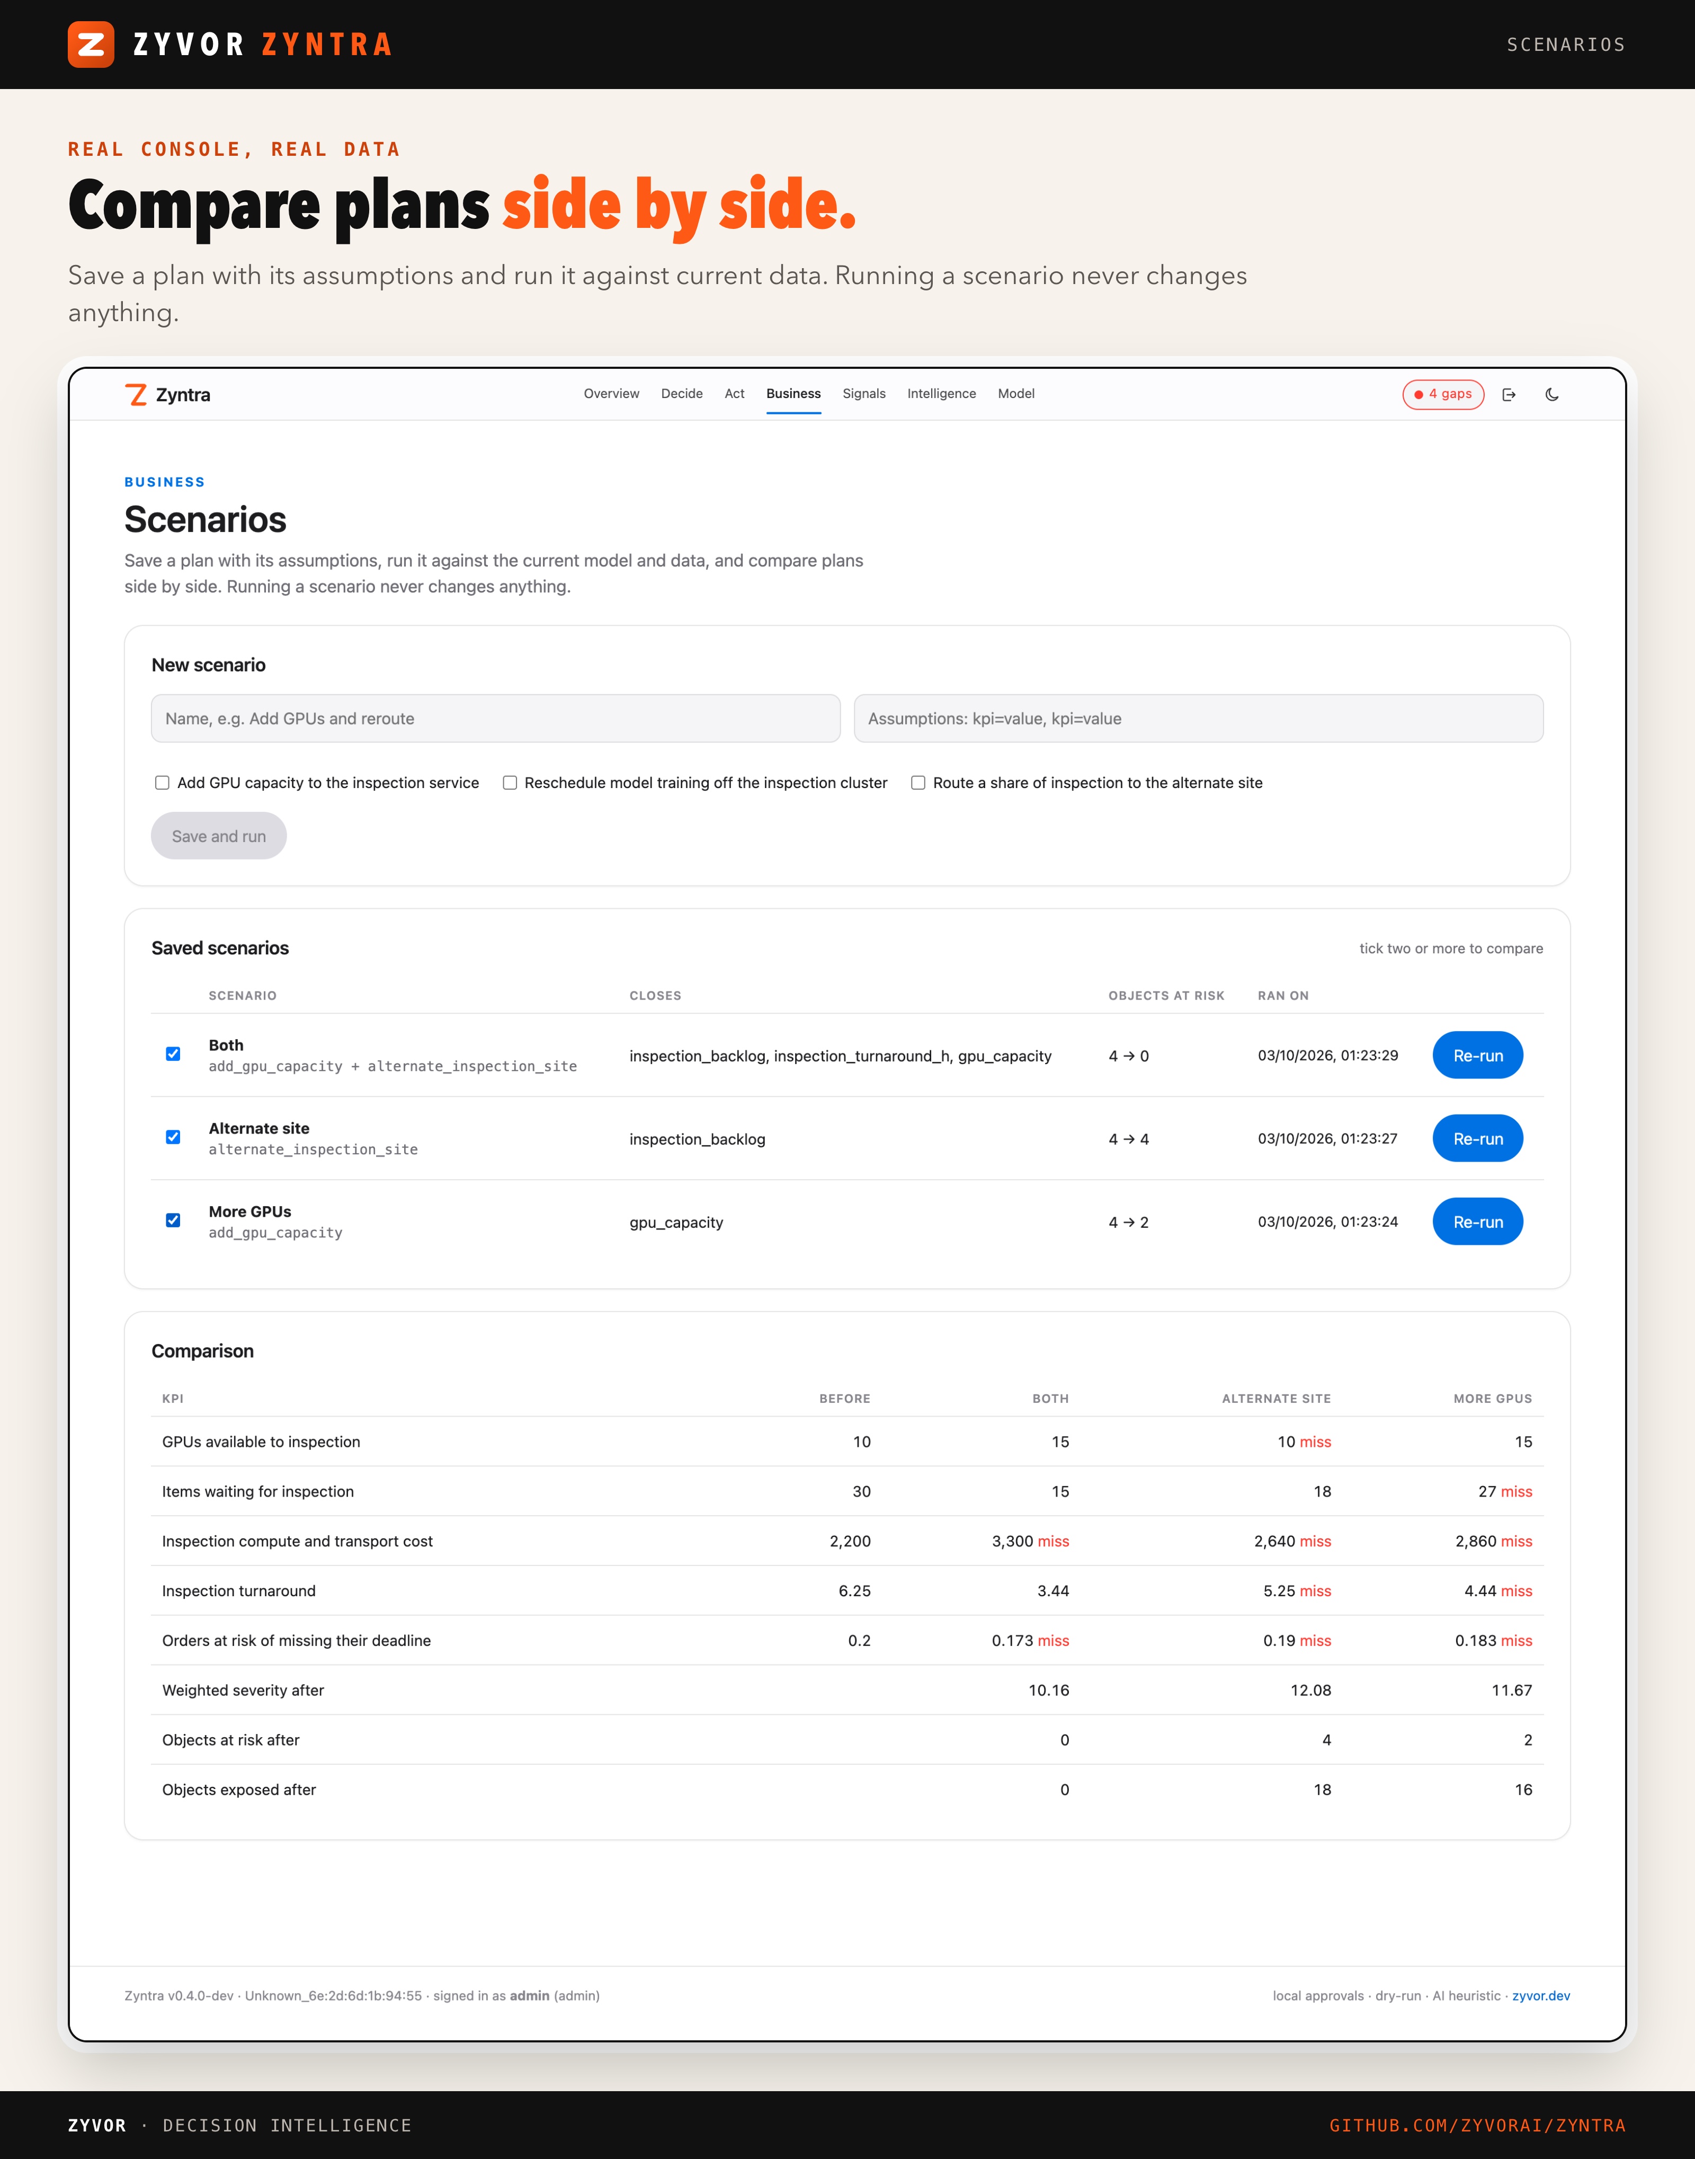
Task: Re-run the Alternate site scenario
Action: point(1477,1138)
